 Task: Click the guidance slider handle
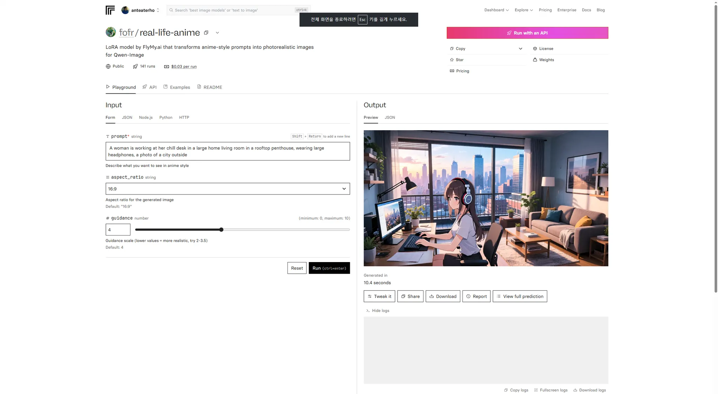[221, 230]
